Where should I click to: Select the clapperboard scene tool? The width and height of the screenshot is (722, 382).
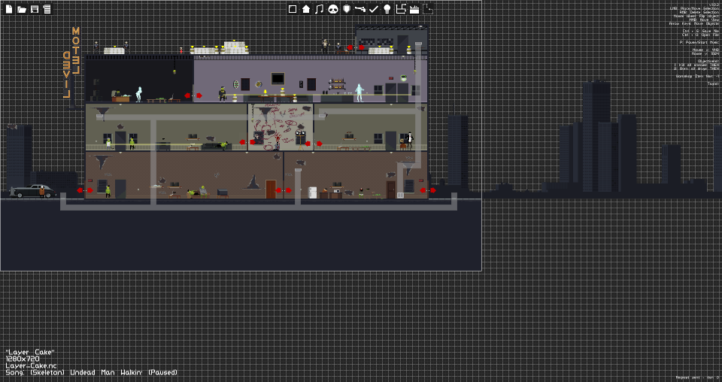point(414,9)
